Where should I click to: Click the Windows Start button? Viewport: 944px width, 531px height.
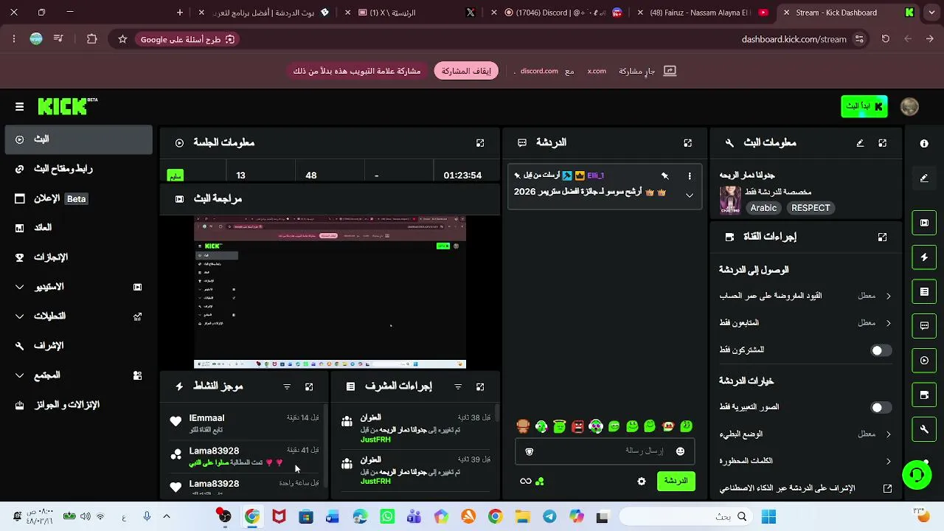(768, 517)
